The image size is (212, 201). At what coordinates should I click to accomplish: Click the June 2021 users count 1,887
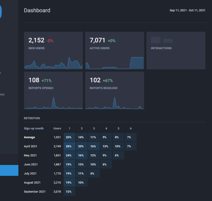click(57, 164)
